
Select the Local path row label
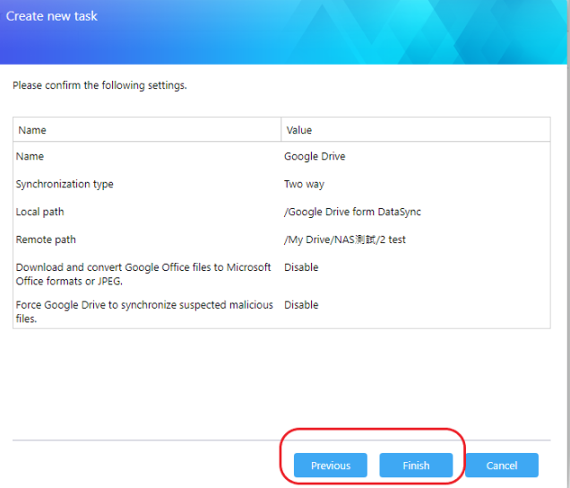(x=39, y=212)
